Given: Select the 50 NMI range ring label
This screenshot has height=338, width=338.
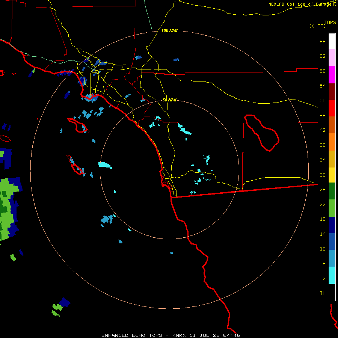Looking at the screenshot, I should click(x=169, y=100).
